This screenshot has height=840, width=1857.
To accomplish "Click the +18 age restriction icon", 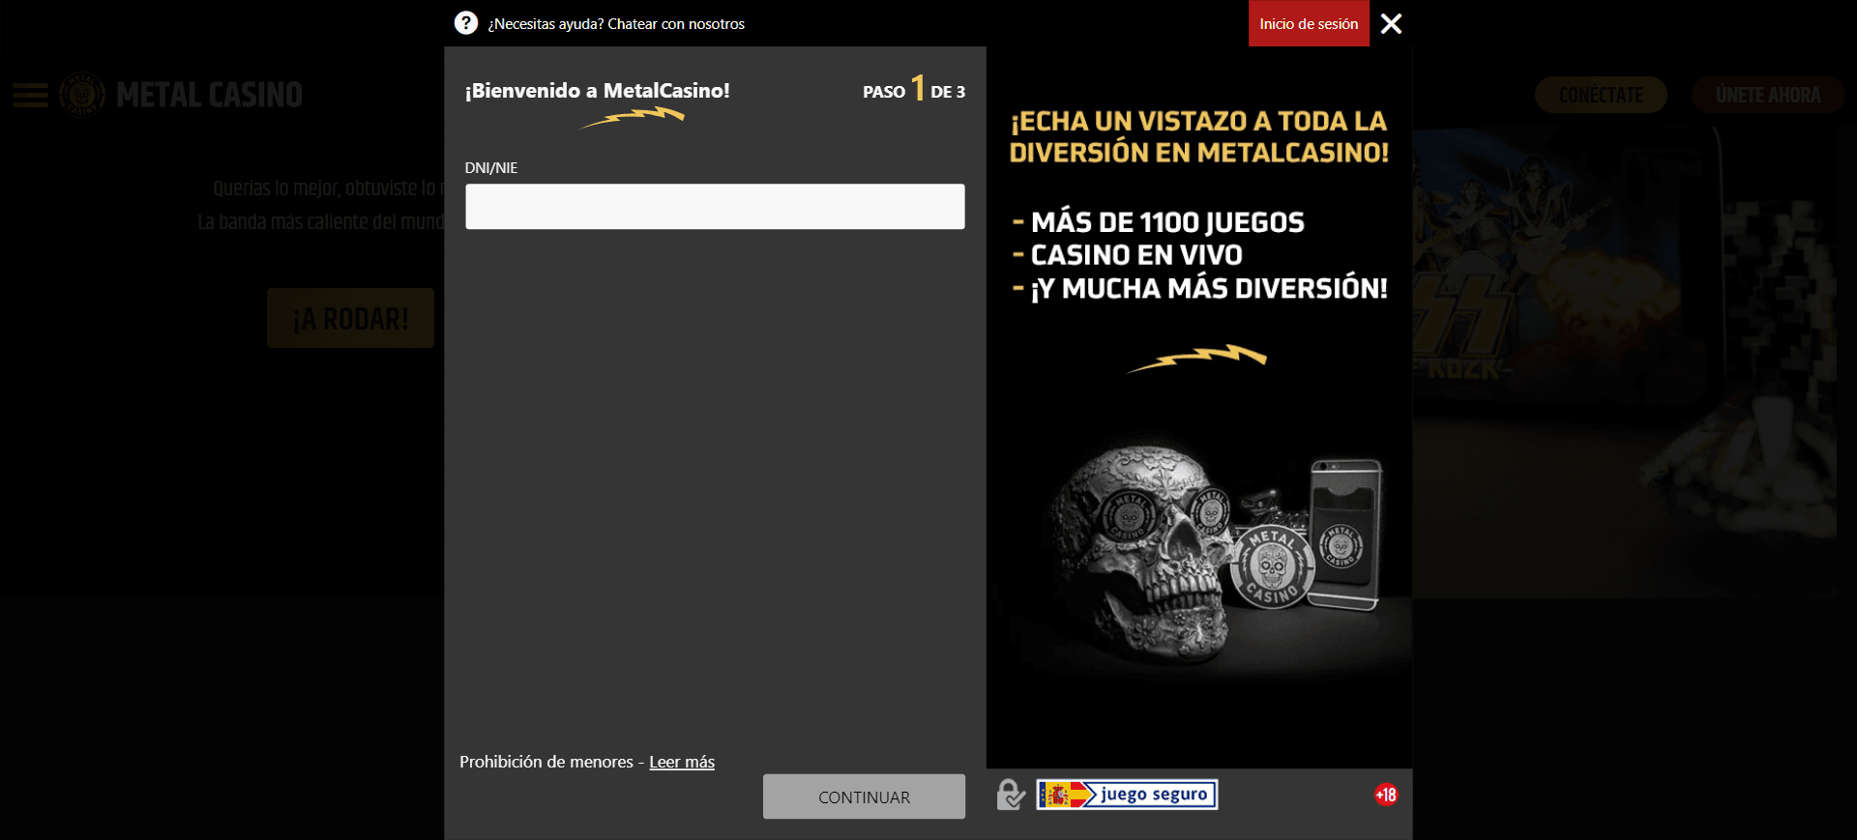I will (x=1386, y=795).
